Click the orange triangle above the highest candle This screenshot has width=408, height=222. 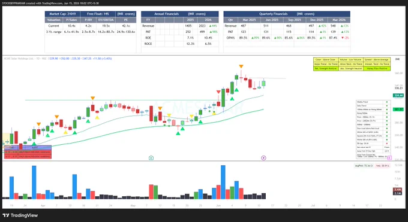click(241, 66)
